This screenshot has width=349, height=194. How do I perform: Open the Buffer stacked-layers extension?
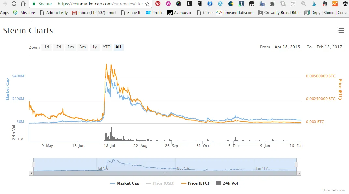pos(345,4)
